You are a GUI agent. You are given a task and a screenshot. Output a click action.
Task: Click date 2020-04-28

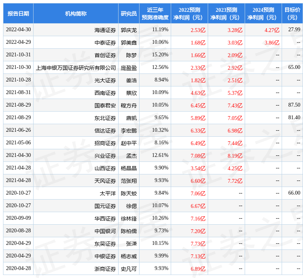pyautogui.click(x=18, y=268)
